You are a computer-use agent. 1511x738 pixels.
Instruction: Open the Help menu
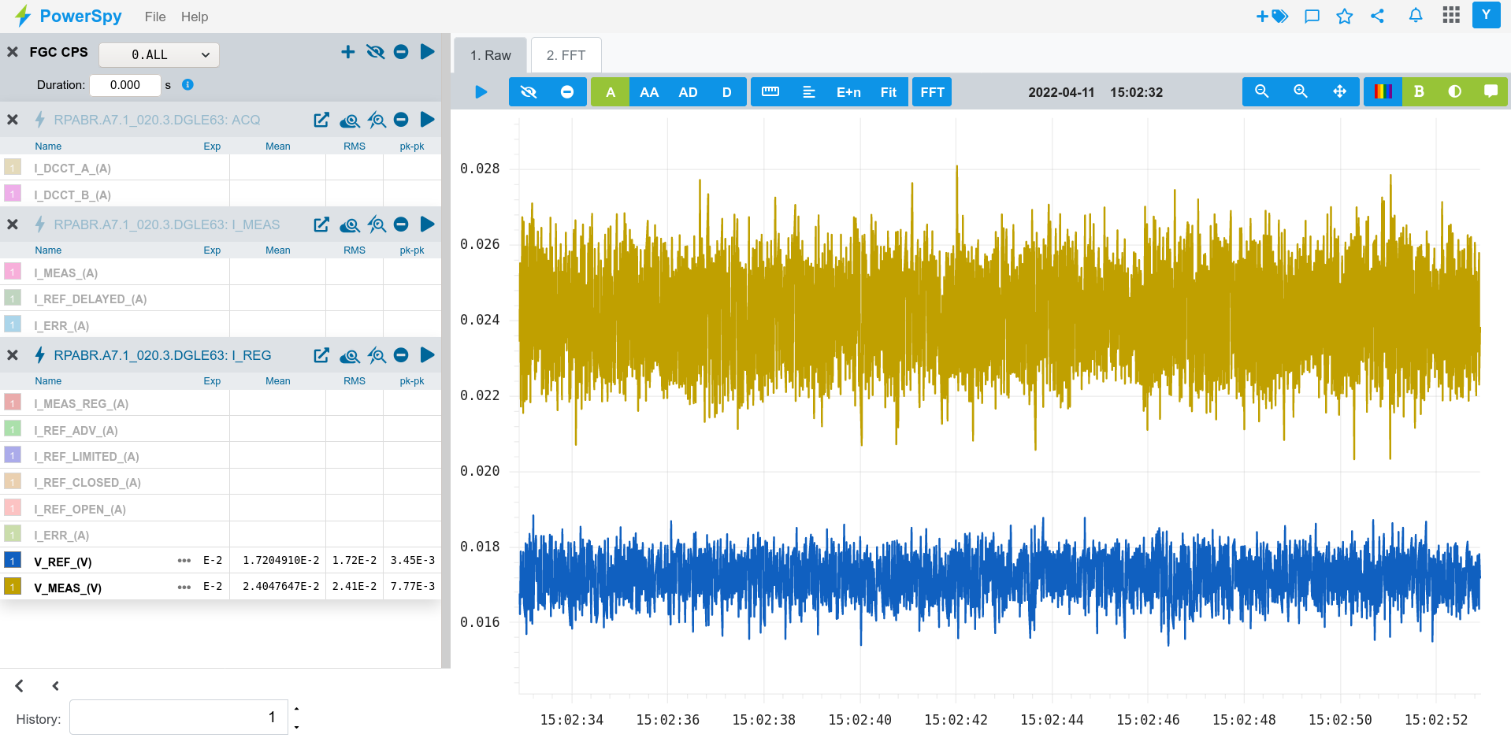tap(195, 17)
